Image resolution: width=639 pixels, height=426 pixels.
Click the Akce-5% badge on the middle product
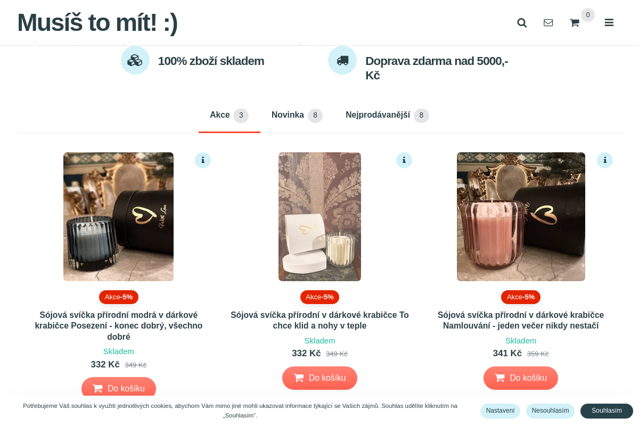(x=319, y=297)
